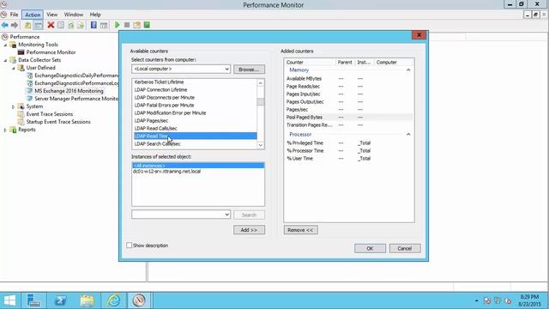
Task: Select Performance Monitor tree item
Action: (51, 52)
